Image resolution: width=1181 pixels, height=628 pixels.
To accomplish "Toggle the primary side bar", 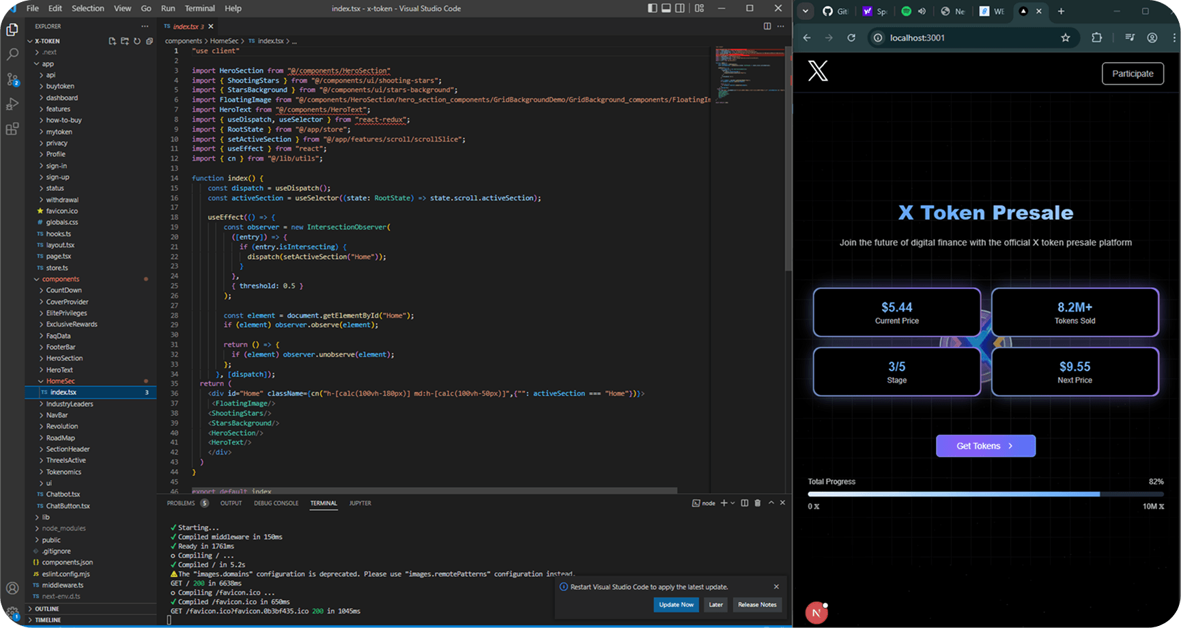I will coord(653,8).
